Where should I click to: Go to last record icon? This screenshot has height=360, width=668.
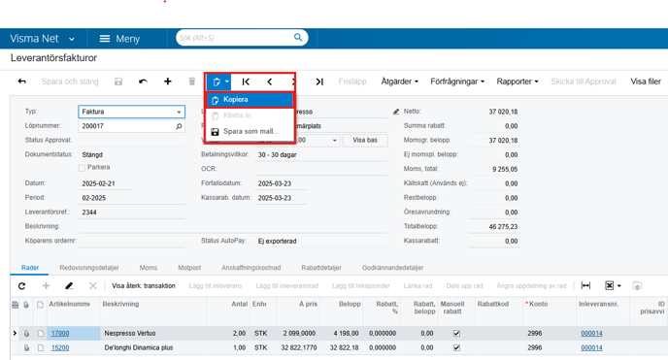[319, 82]
